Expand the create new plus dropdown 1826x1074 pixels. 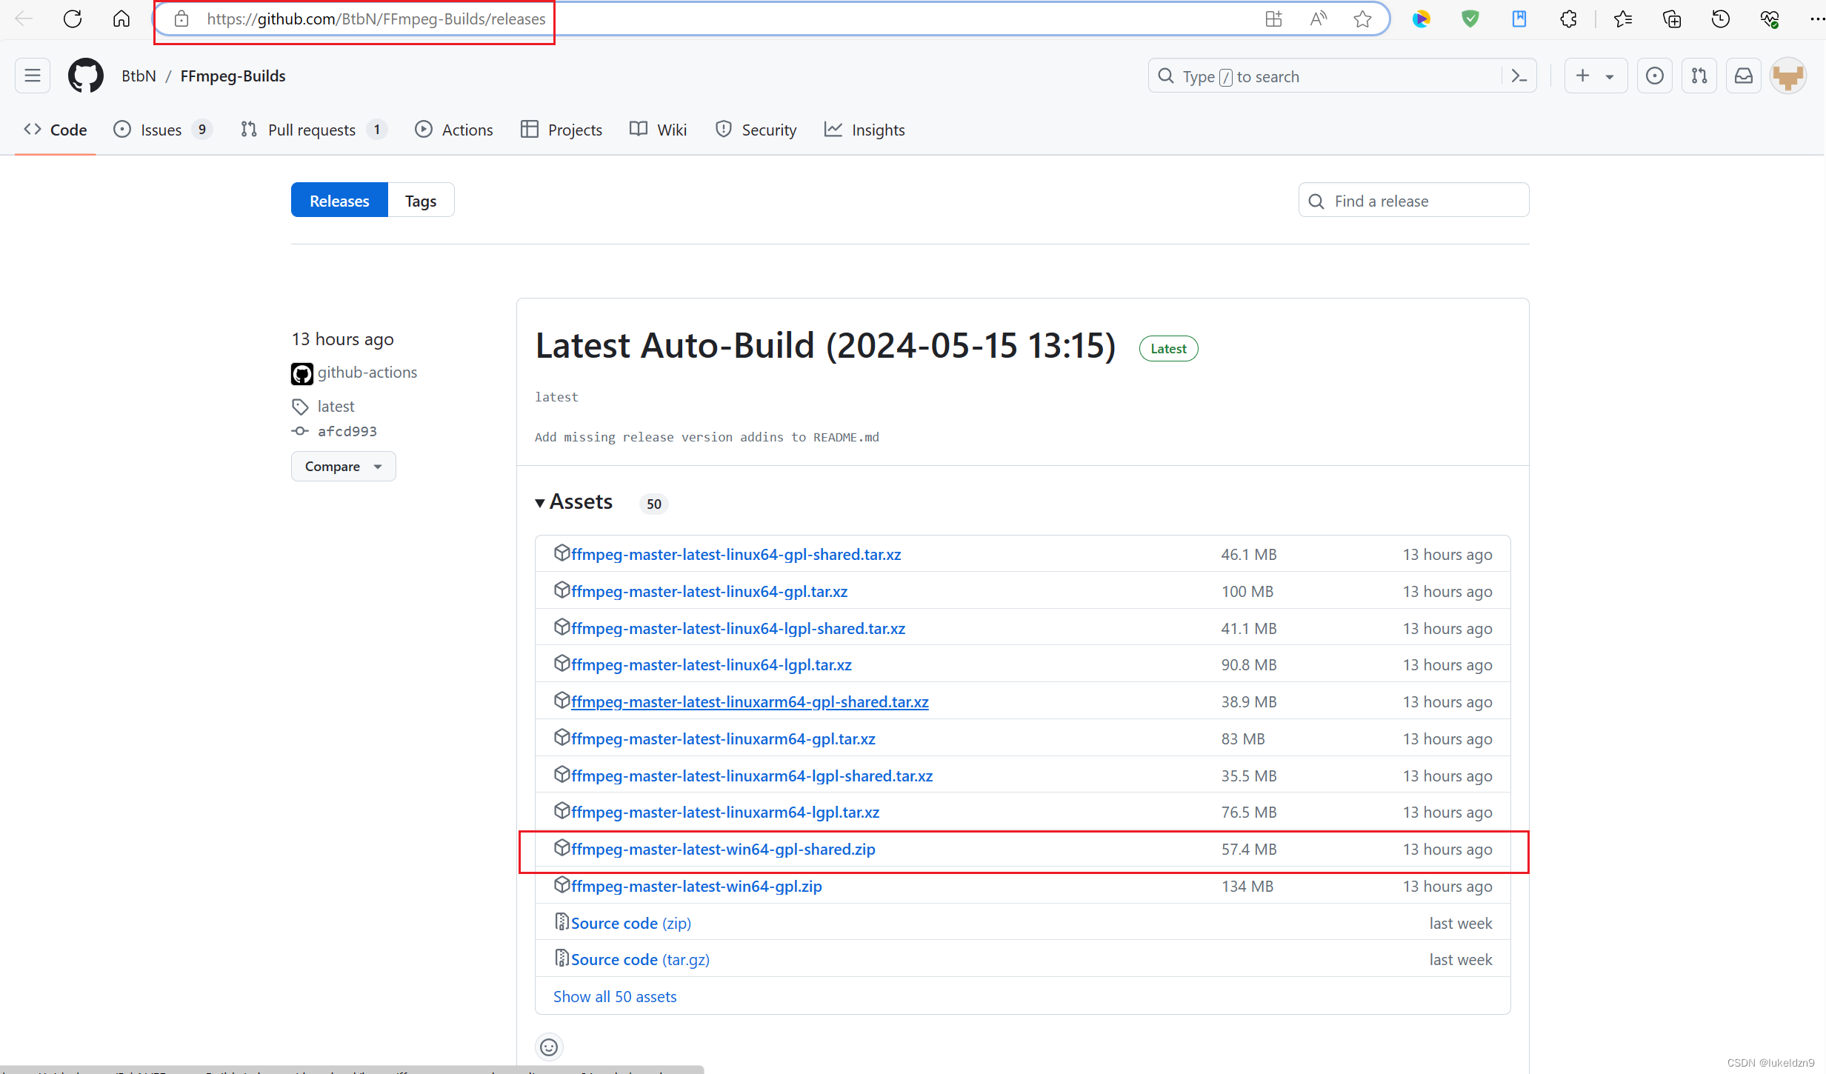pyautogui.click(x=1596, y=76)
